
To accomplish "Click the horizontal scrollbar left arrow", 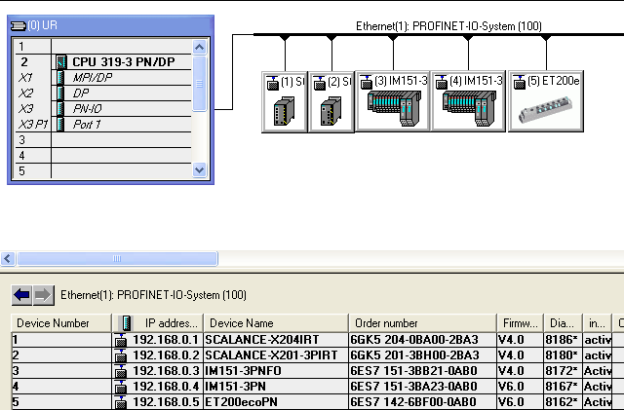I will 8,259.
